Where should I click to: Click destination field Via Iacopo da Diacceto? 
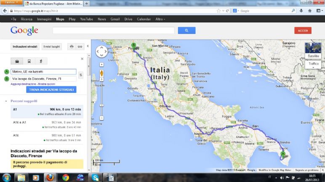pos(43,79)
